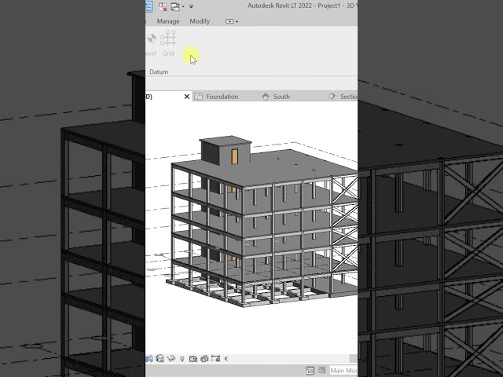This screenshot has height=377, width=503.
Task: Expand ribbon display options arrow
Action: tap(237, 21)
